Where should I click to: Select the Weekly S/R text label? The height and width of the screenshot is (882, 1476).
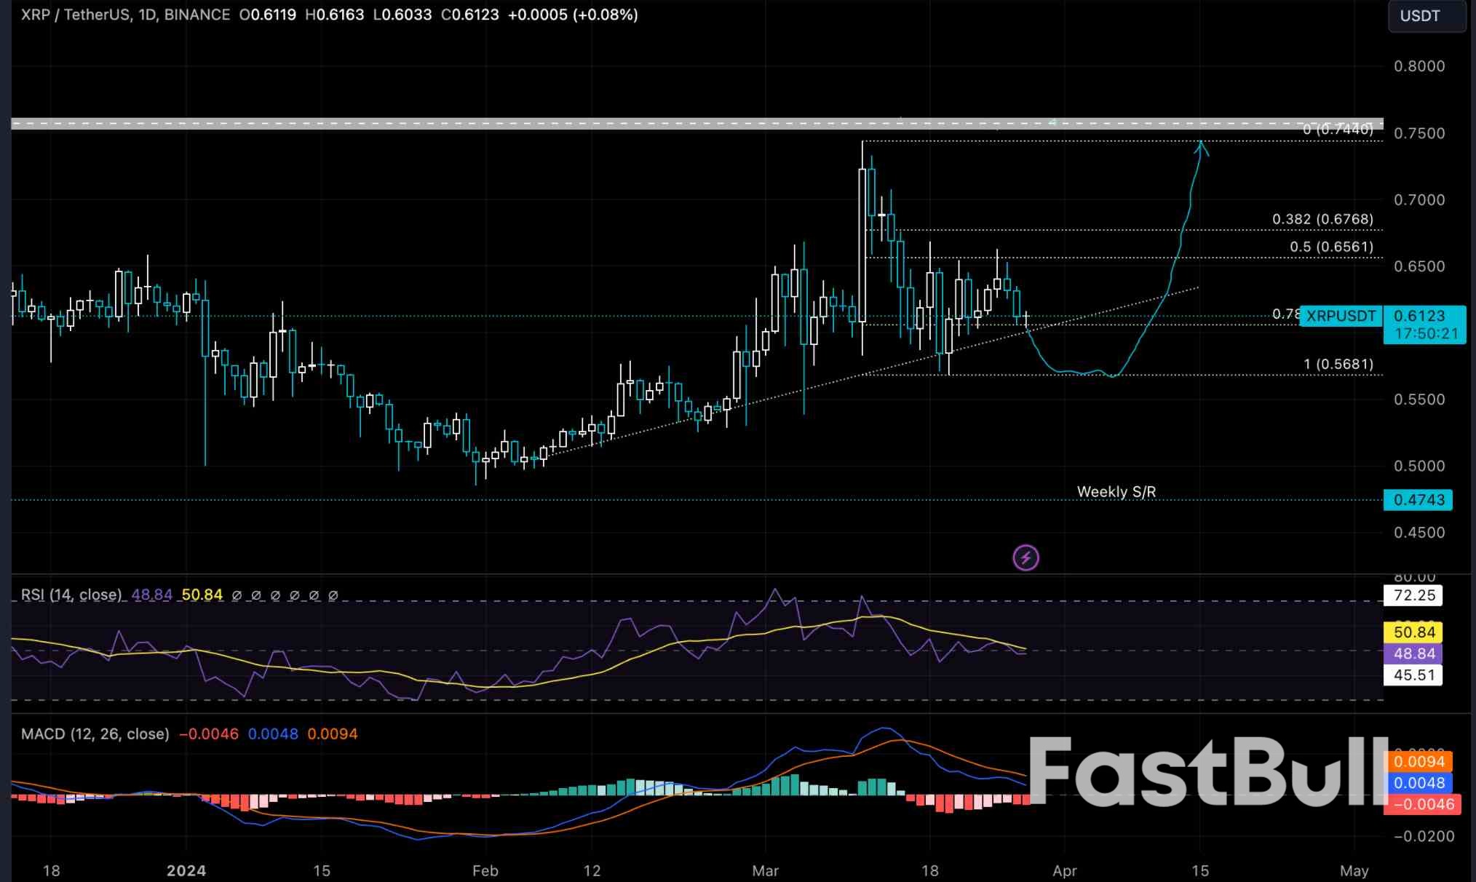(1116, 492)
